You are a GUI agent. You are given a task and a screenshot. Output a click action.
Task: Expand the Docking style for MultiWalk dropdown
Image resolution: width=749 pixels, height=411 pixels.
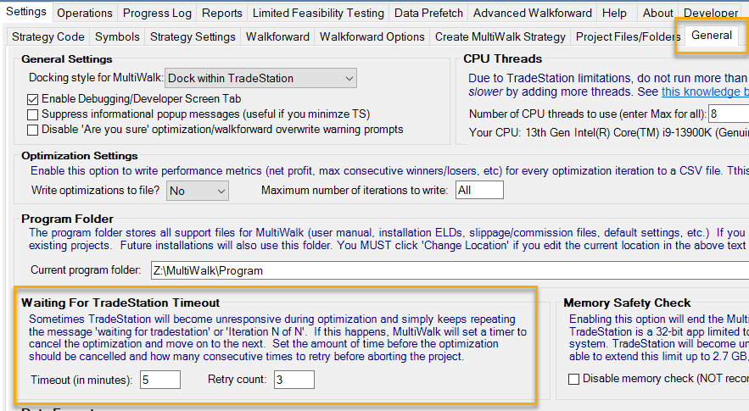click(261, 78)
